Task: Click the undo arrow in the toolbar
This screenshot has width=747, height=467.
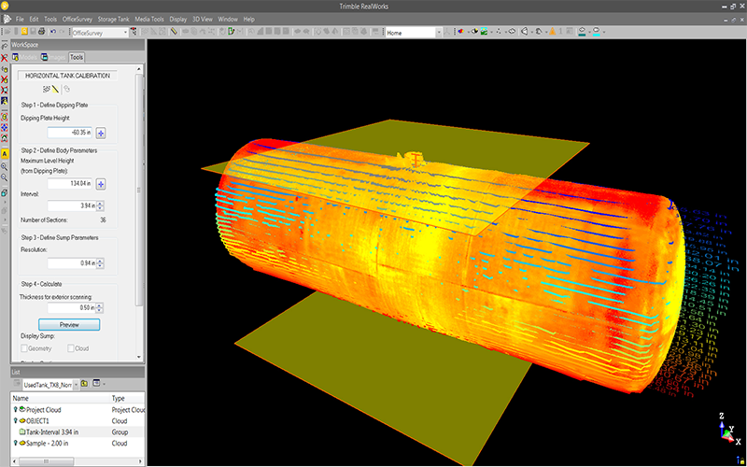Action: [x=52, y=32]
